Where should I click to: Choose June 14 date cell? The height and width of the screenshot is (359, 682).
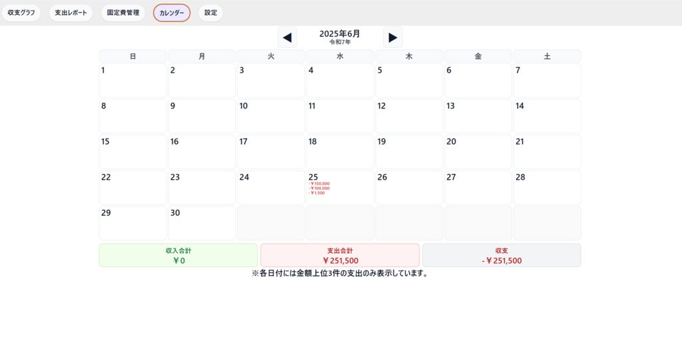[547, 116]
